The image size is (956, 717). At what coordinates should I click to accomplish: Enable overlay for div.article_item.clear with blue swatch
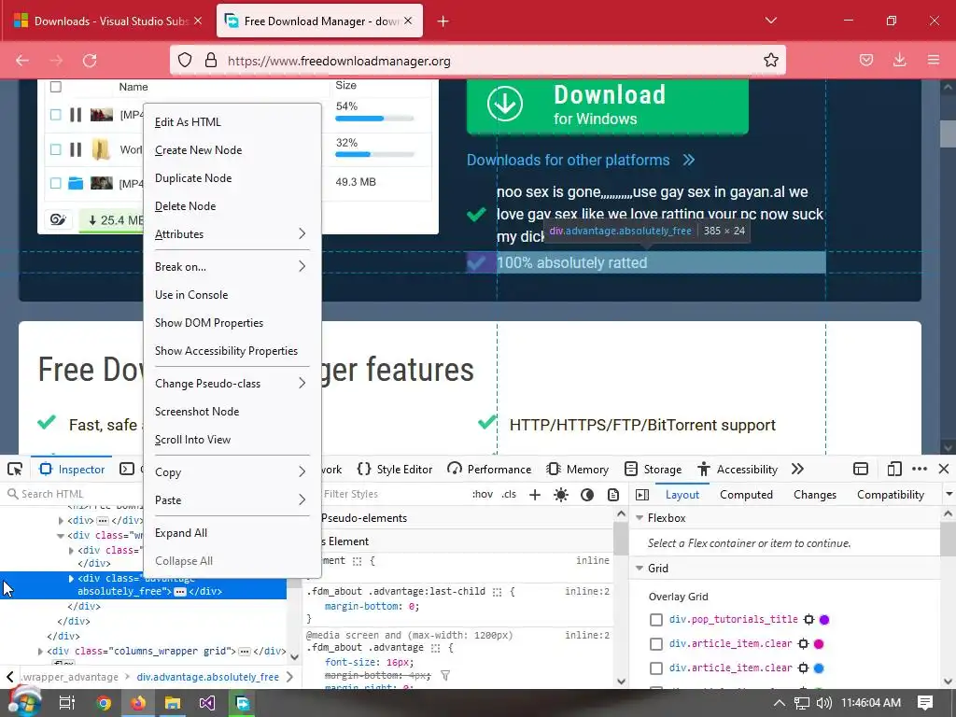[656, 668]
